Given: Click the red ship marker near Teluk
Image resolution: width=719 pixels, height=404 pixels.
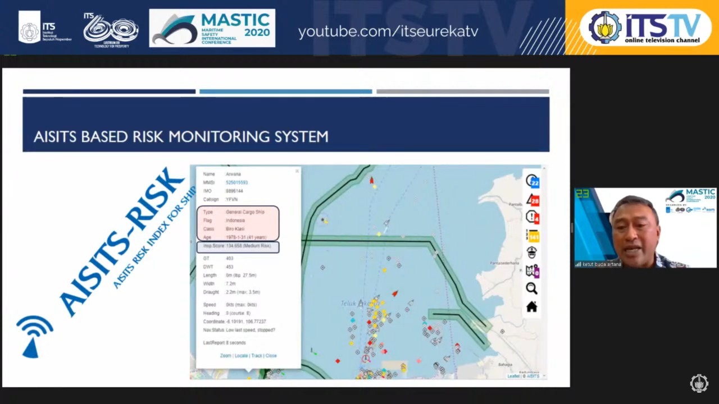Looking at the screenshot, I should click(395, 293).
